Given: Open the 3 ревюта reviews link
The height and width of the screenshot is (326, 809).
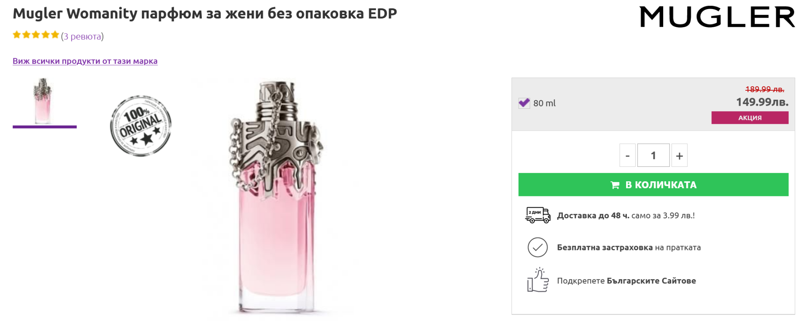Looking at the screenshot, I should pos(82,37).
